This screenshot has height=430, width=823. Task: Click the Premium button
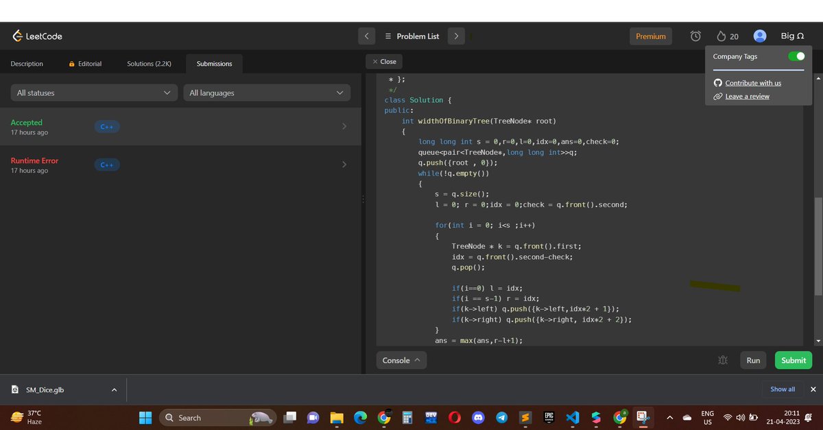click(x=651, y=36)
